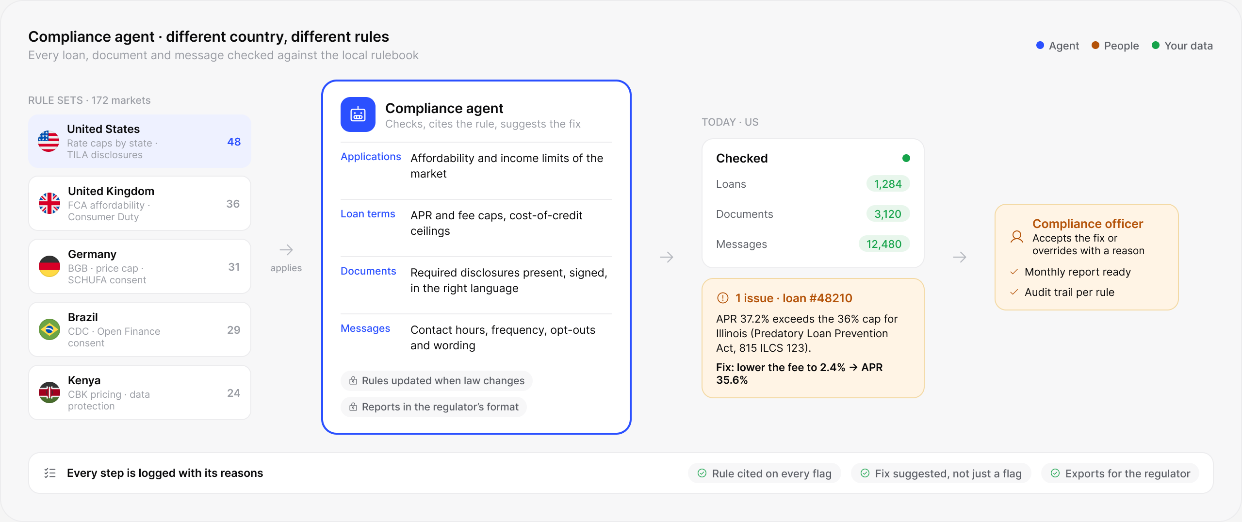Click the checkmark next to Audit trail per rule

1014,292
